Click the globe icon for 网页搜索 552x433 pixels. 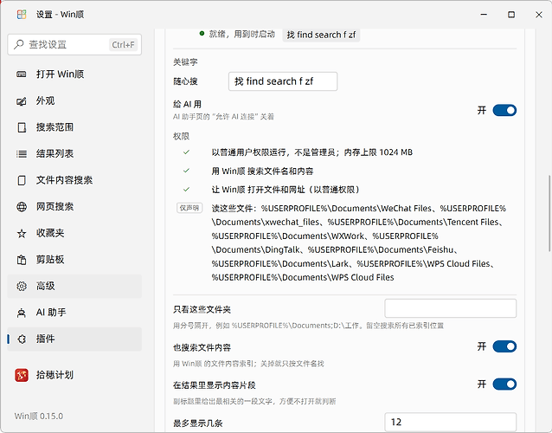point(22,207)
